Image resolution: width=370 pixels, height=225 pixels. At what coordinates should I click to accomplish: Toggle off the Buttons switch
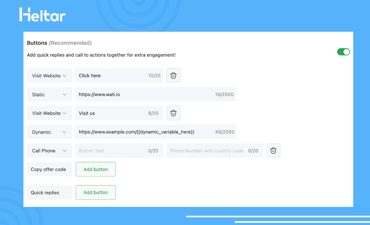click(x=343, y=52)
